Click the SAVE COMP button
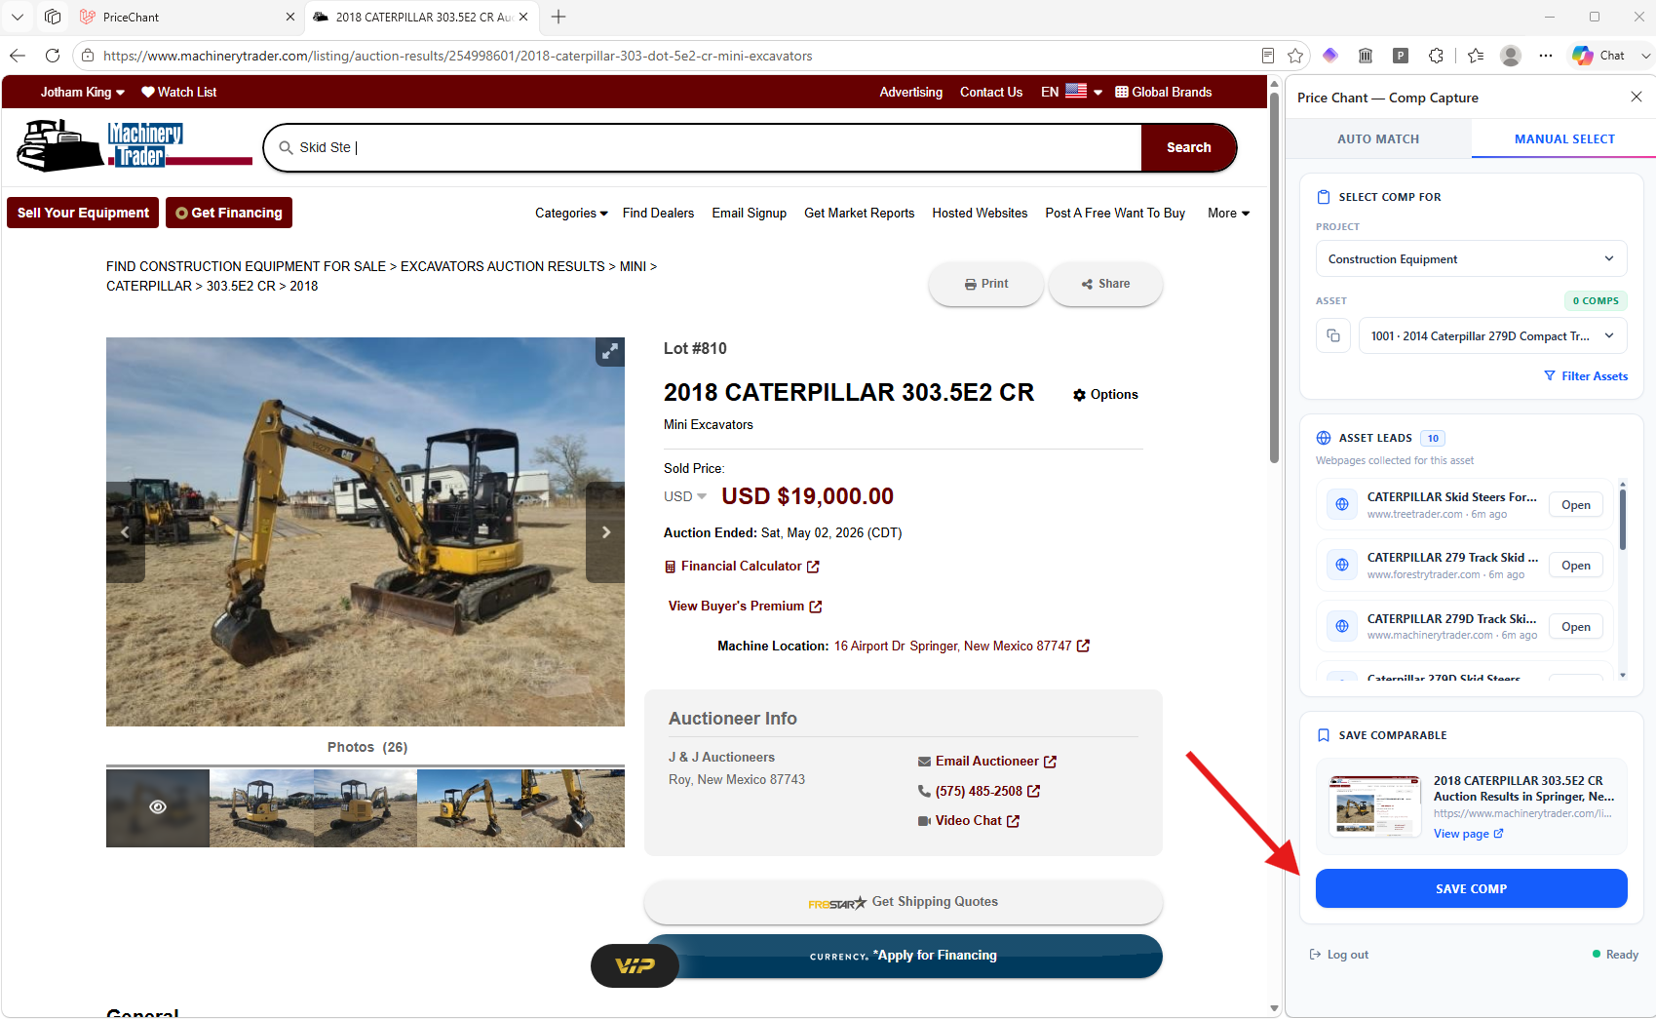The image size is (1656, 1019). tap(1471, 888)
